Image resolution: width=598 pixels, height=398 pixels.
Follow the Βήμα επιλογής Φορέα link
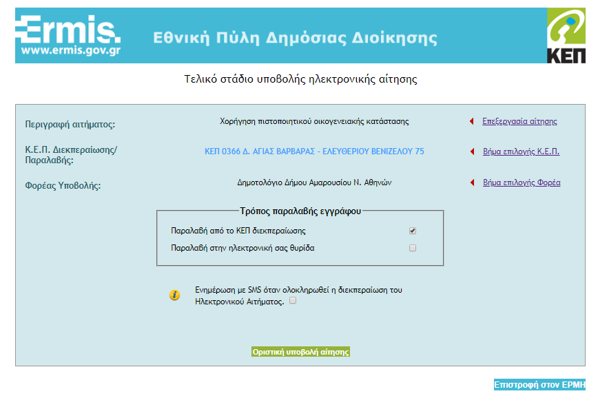pyautogui.click(x=522, y=183)
